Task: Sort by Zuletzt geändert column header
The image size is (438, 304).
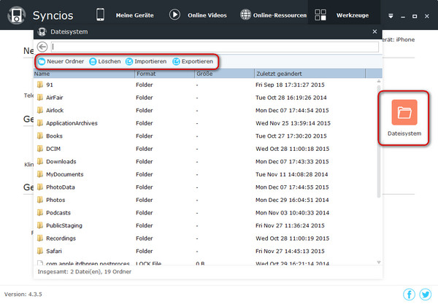Action: click(310, 74)
